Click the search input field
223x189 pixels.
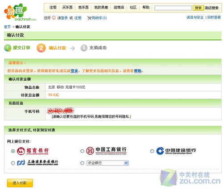point(173,8)
